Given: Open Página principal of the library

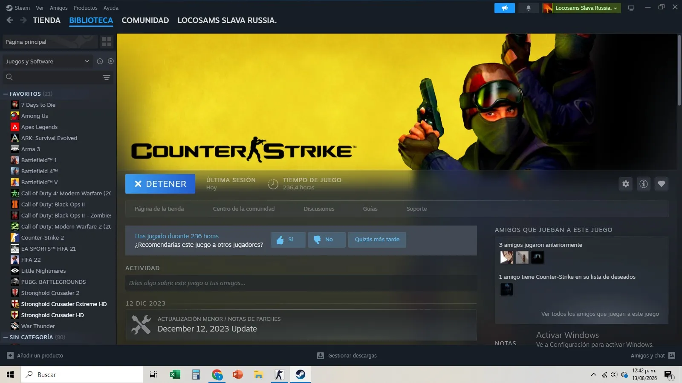Looking at the screenshot, I should [50, 42].
